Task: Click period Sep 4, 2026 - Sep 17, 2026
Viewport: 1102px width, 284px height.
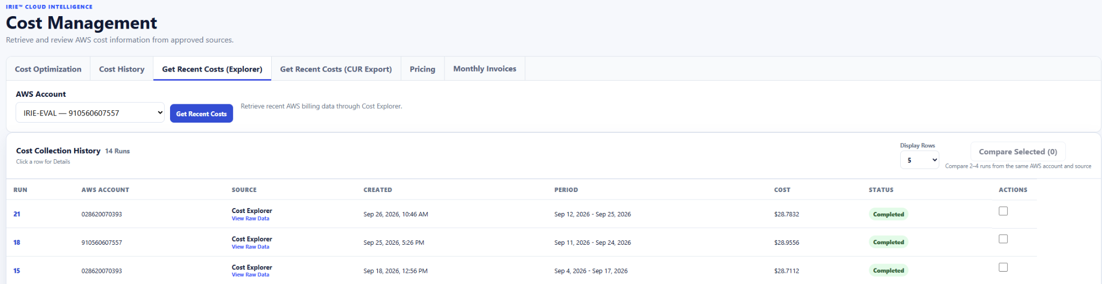Action: pos(591,271)
